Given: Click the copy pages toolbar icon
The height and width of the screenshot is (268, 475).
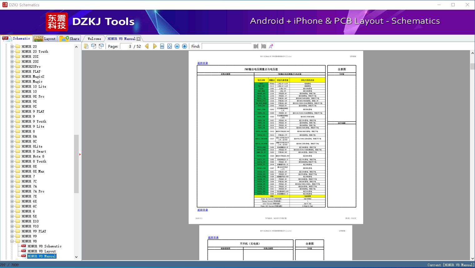Looking at the screenshot, I should (86, 46).
